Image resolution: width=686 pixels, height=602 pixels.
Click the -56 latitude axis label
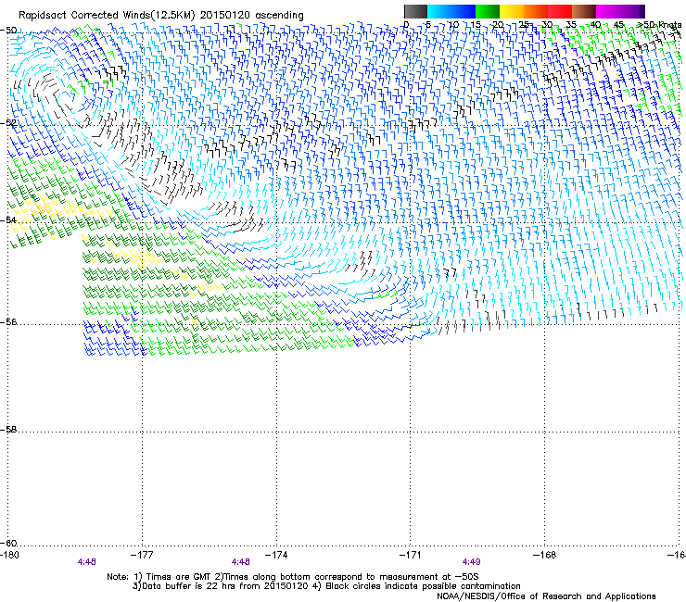tap(8, 321)
